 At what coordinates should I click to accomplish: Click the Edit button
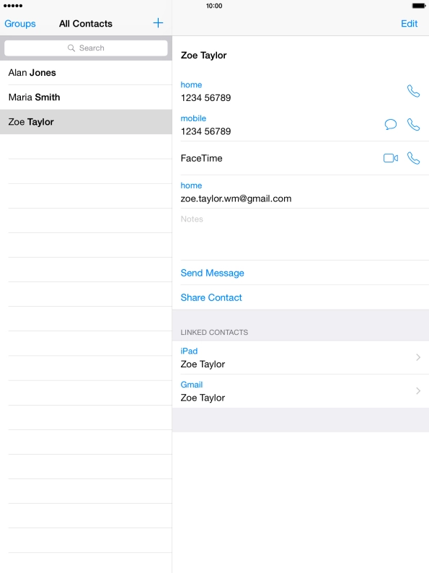(x=409, y=24)
